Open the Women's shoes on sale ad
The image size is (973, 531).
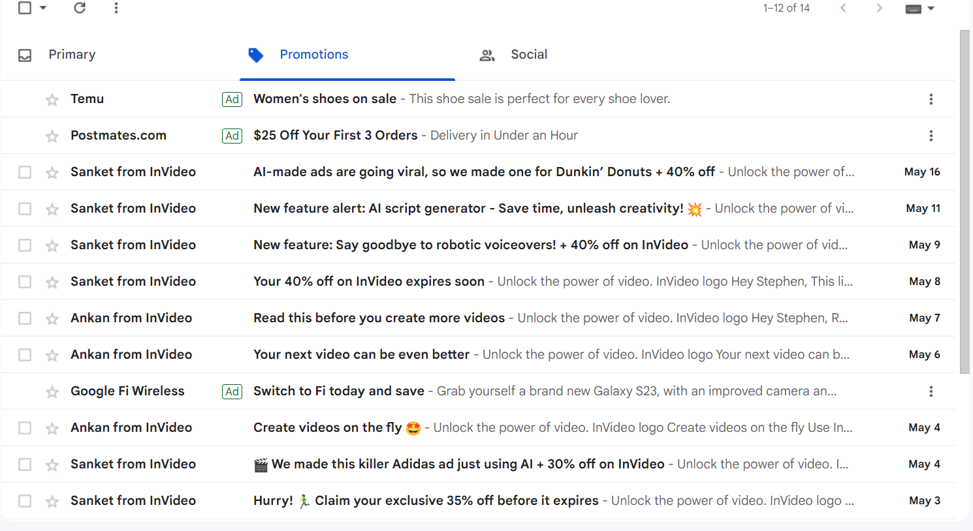478,99
